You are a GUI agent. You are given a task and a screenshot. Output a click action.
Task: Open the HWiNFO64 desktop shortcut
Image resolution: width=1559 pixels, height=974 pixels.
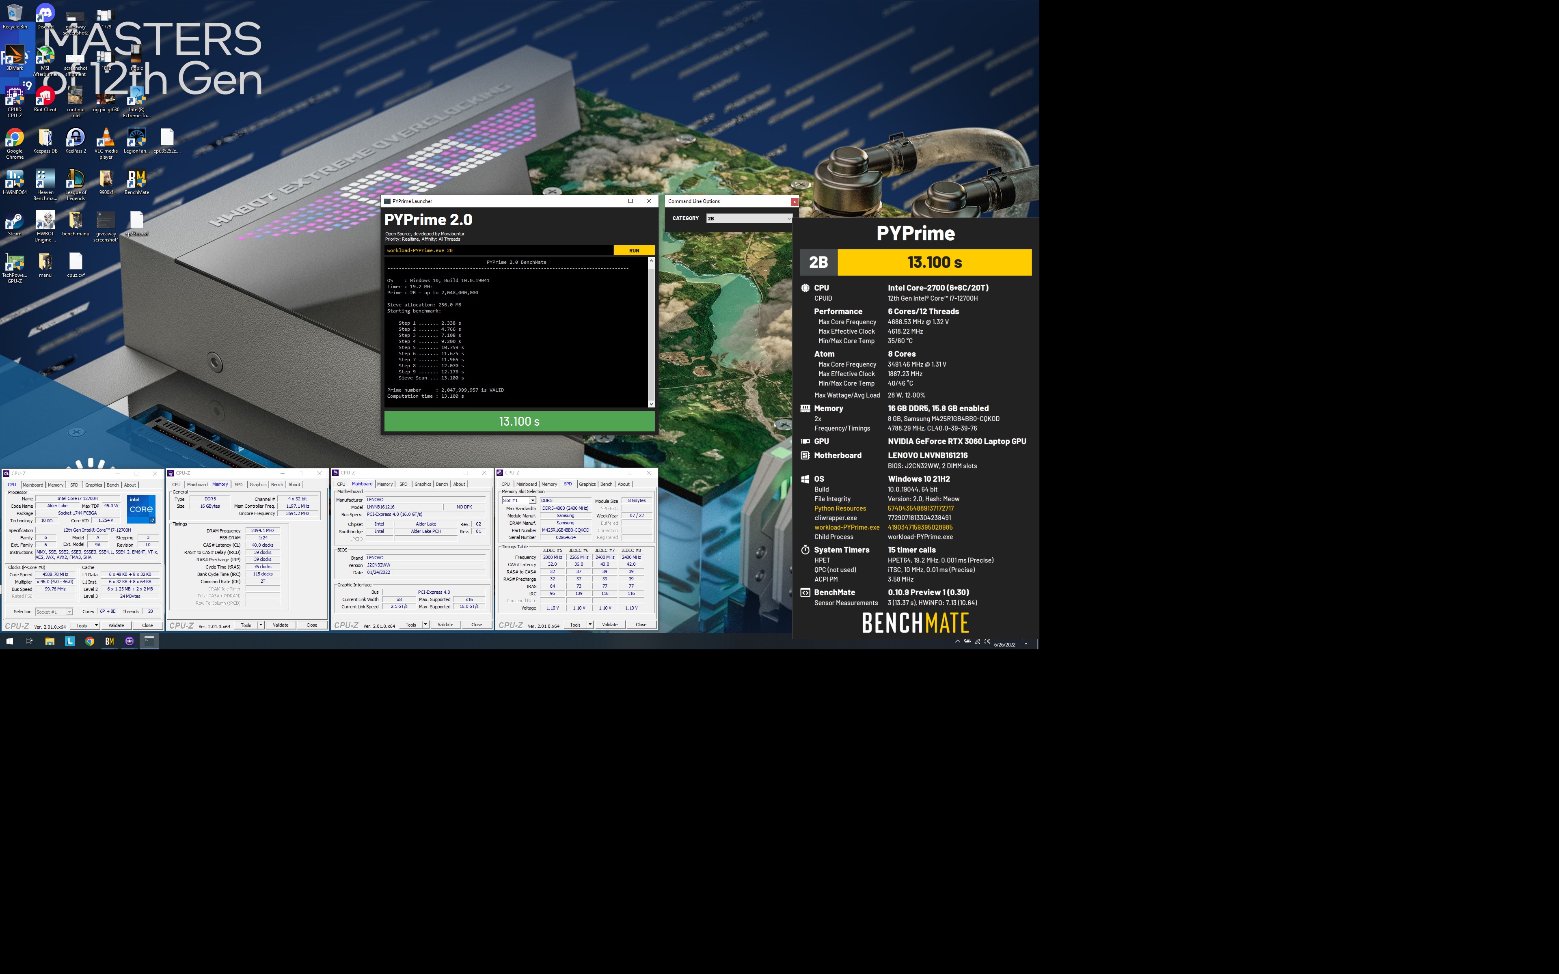[15, 182]
